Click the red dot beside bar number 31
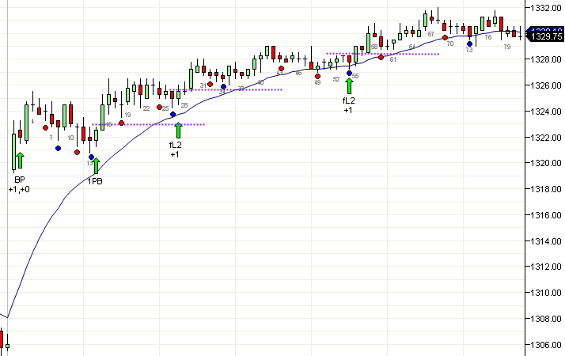Viewport: 565px width, 356px height. click(x=210, y=85)
